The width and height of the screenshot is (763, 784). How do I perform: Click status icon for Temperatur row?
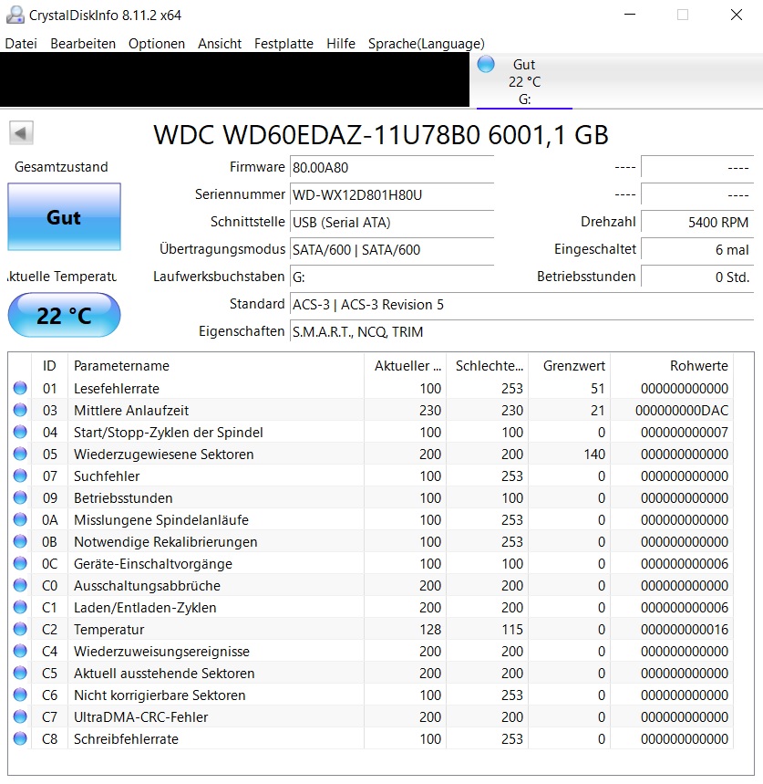(20, 629)
